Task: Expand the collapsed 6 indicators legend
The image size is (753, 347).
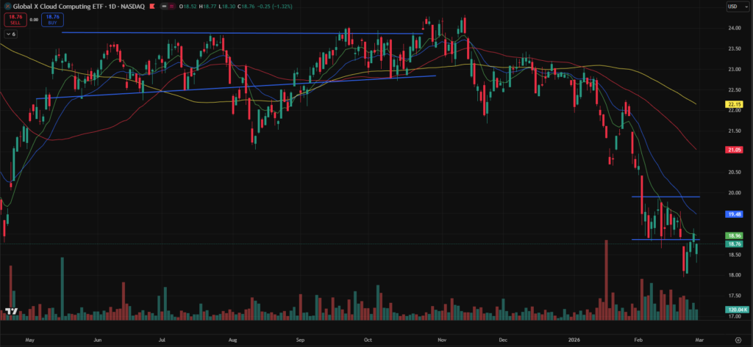Action: pos(11,34)
